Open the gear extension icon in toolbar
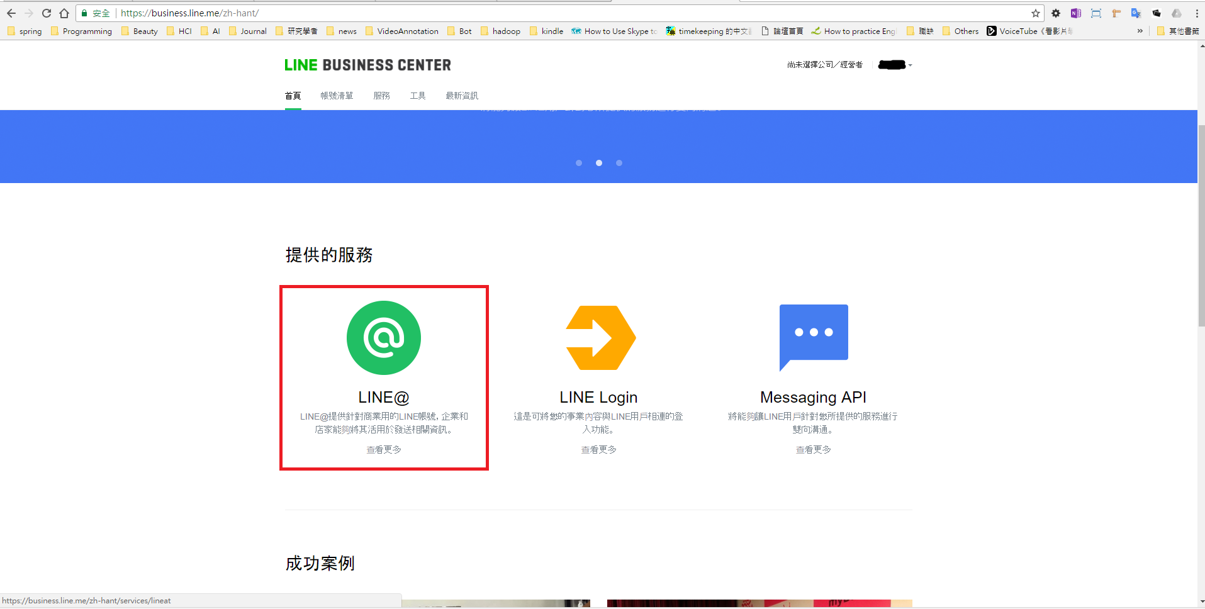This screenshot has height=609, width=1205. [x=1056, y=13]
